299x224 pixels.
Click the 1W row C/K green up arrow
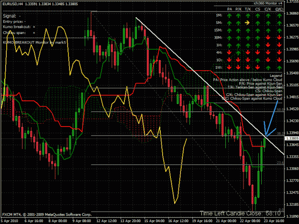pyautogui.click(x=268, y=68)
